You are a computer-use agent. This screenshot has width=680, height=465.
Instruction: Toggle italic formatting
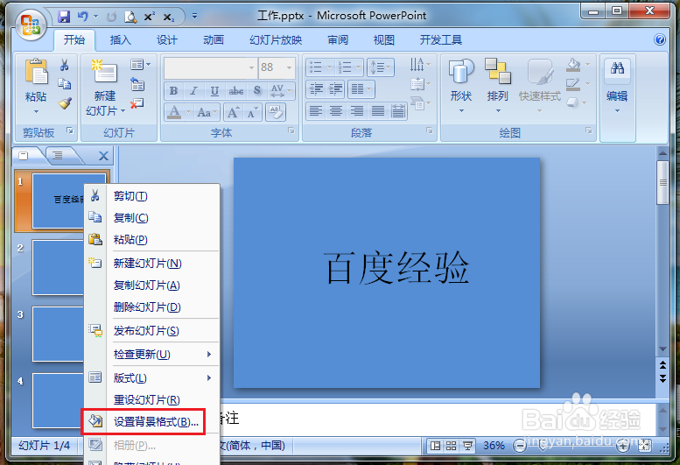click(194, 91)
